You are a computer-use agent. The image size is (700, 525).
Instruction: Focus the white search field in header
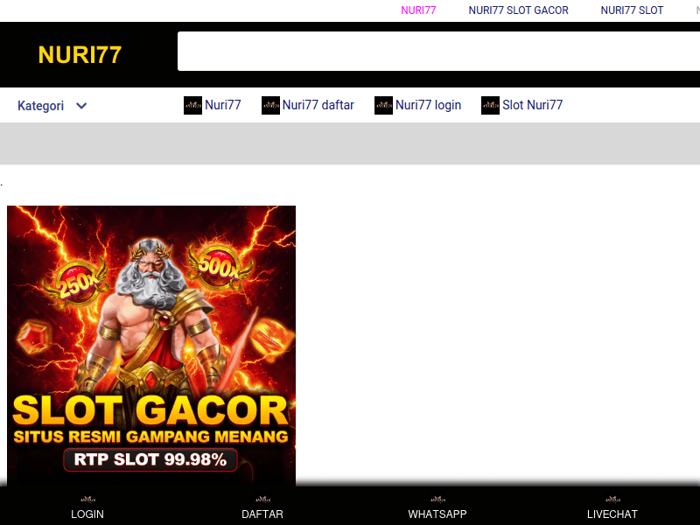click(x=437, y=52)
